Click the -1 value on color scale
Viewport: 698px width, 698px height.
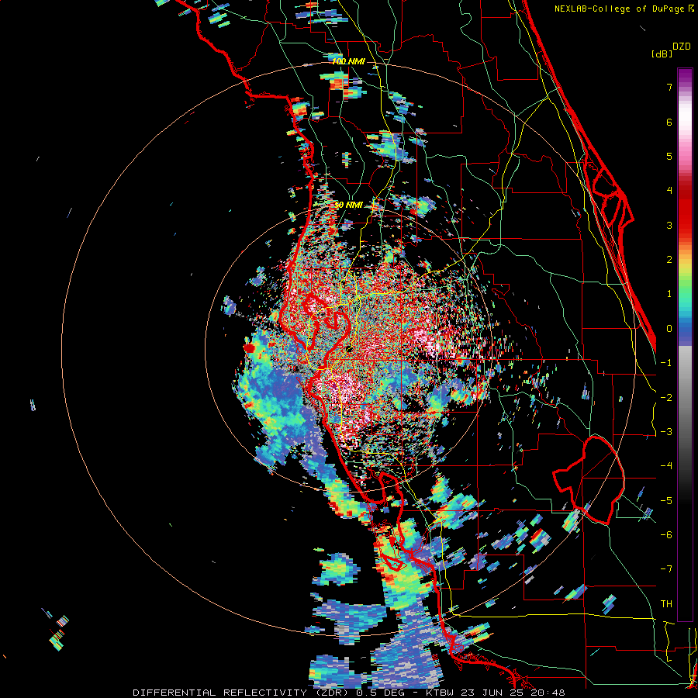click(x=666, y=363)
